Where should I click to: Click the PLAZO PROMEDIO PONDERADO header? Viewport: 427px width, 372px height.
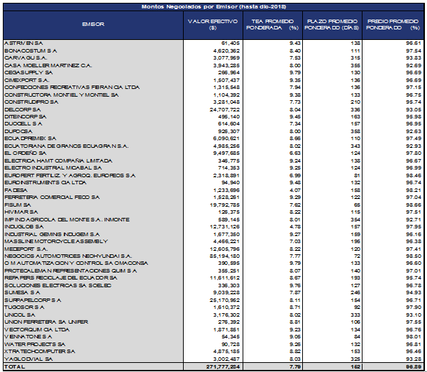coord(332,25)
